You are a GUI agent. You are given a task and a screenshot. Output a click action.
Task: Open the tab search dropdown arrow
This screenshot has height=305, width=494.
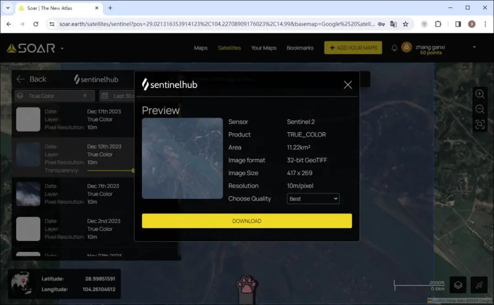(8, 8)
